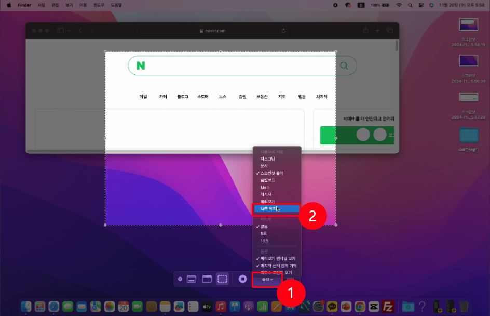490x316 pixels.
Task: Select Capture Selected Window tool
Action: (207, 279)
